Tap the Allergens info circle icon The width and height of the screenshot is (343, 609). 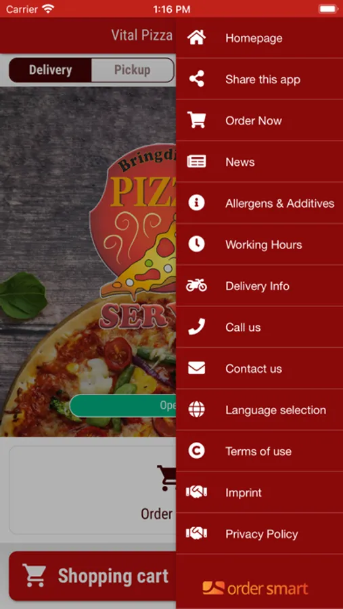click(197, 203)
